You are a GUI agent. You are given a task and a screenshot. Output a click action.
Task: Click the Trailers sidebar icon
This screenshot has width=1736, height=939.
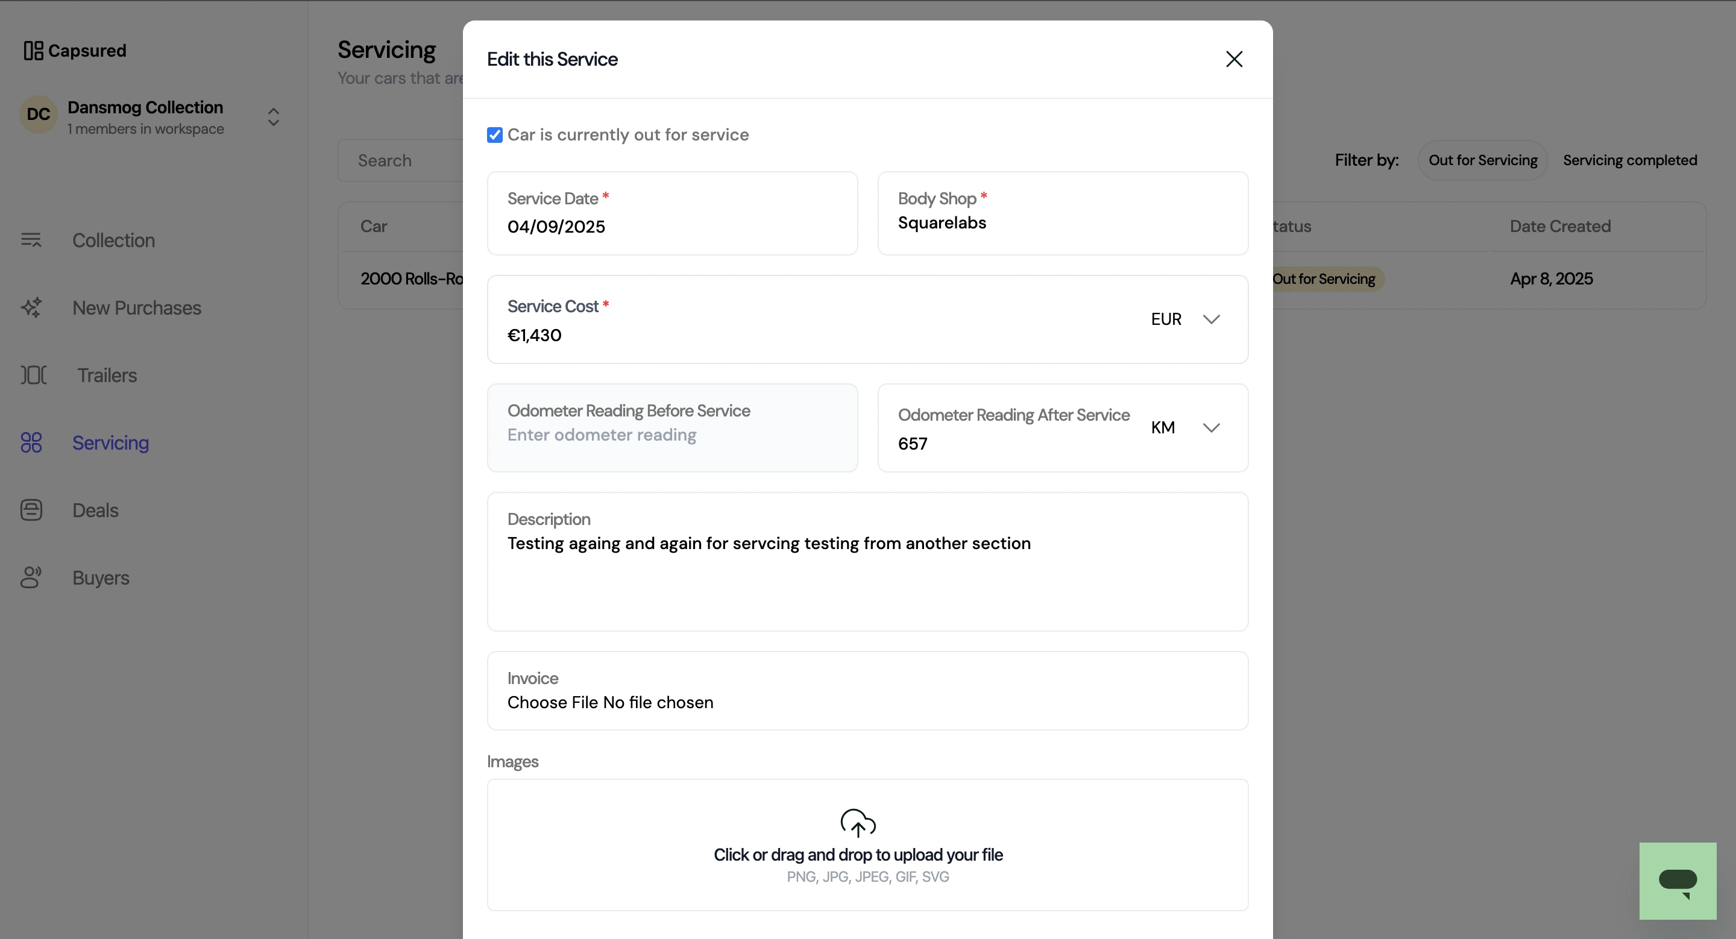[x=34, y=374]
